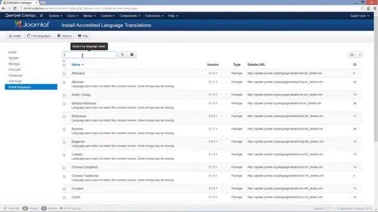
Task: Focus the language name search field
Action: (x=89, y=55)
